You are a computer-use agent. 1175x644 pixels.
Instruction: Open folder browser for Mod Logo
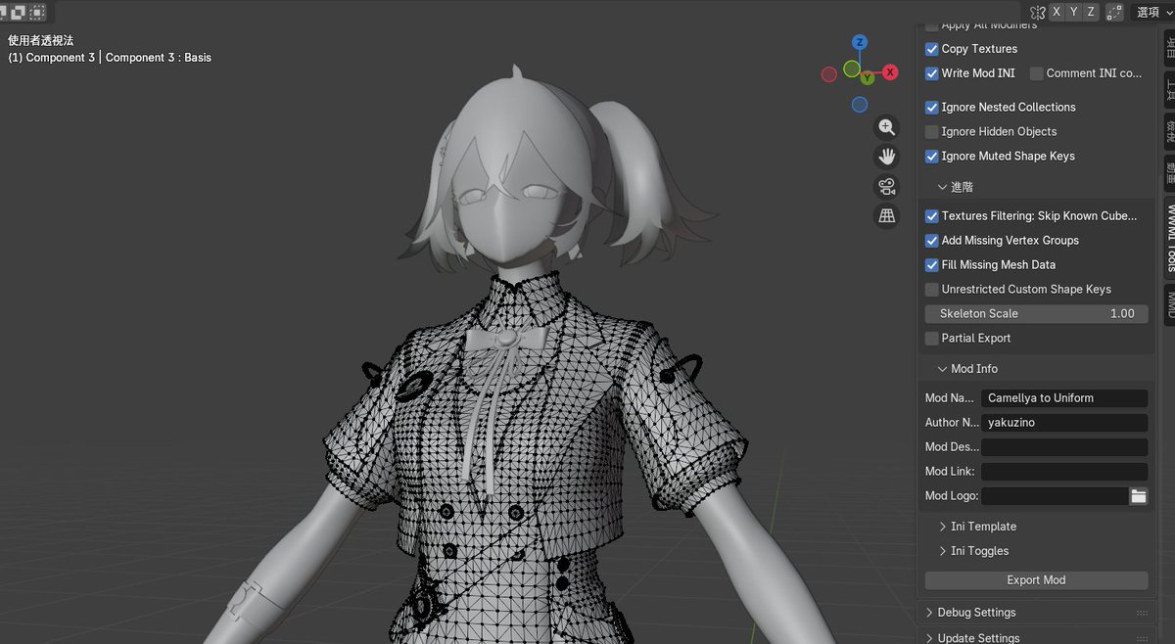(1139, 496)
